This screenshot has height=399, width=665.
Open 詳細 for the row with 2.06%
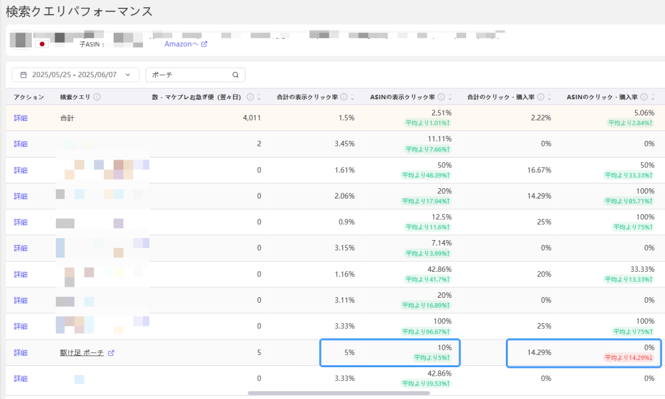tap(20, 196)
